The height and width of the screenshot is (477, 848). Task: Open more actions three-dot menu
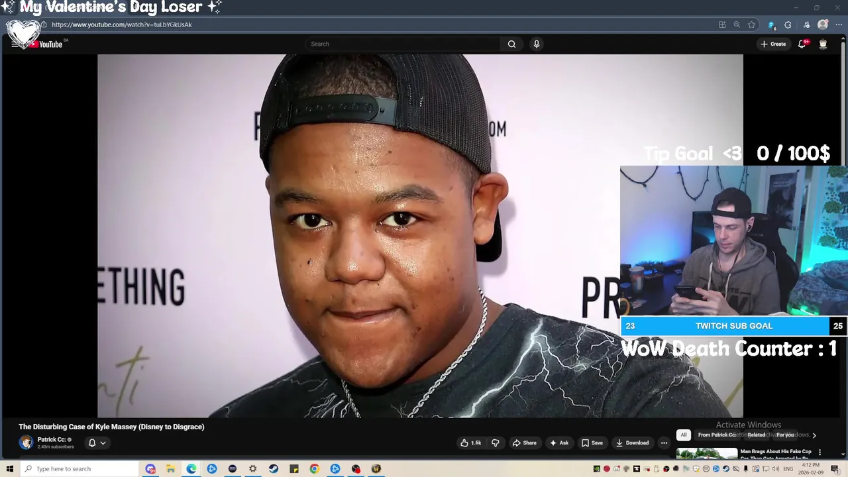pos(664,443)
